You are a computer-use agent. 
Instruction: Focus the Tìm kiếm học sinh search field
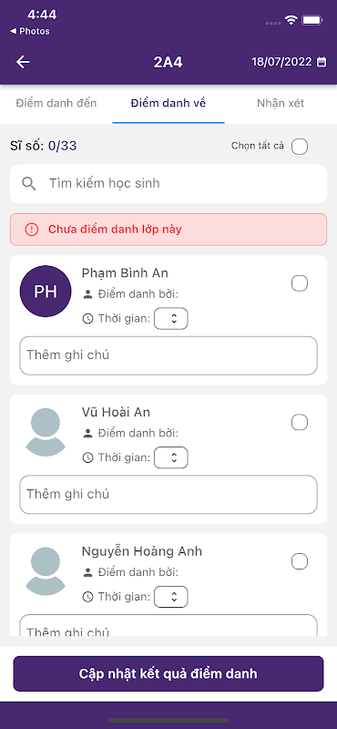(x=168, y=184)
